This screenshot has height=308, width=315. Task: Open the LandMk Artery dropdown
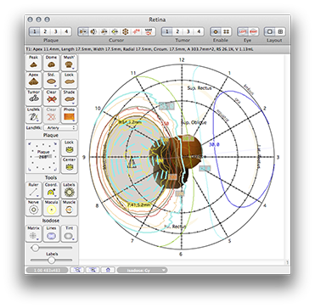click(60, 128)
